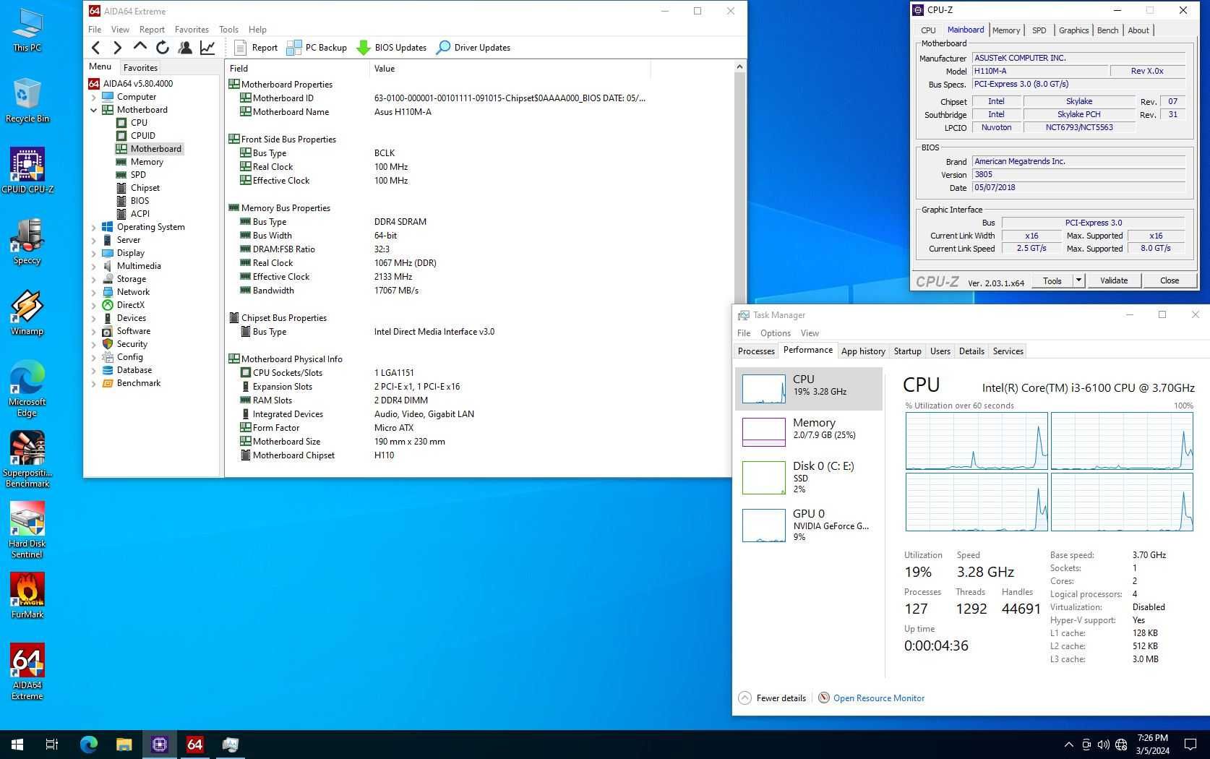Switch to Task Manager Processes tab
1210x759 pixels.
point(756,351)
